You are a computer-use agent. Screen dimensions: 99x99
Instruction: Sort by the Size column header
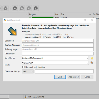pyautogui.click(x=76, y=14)
